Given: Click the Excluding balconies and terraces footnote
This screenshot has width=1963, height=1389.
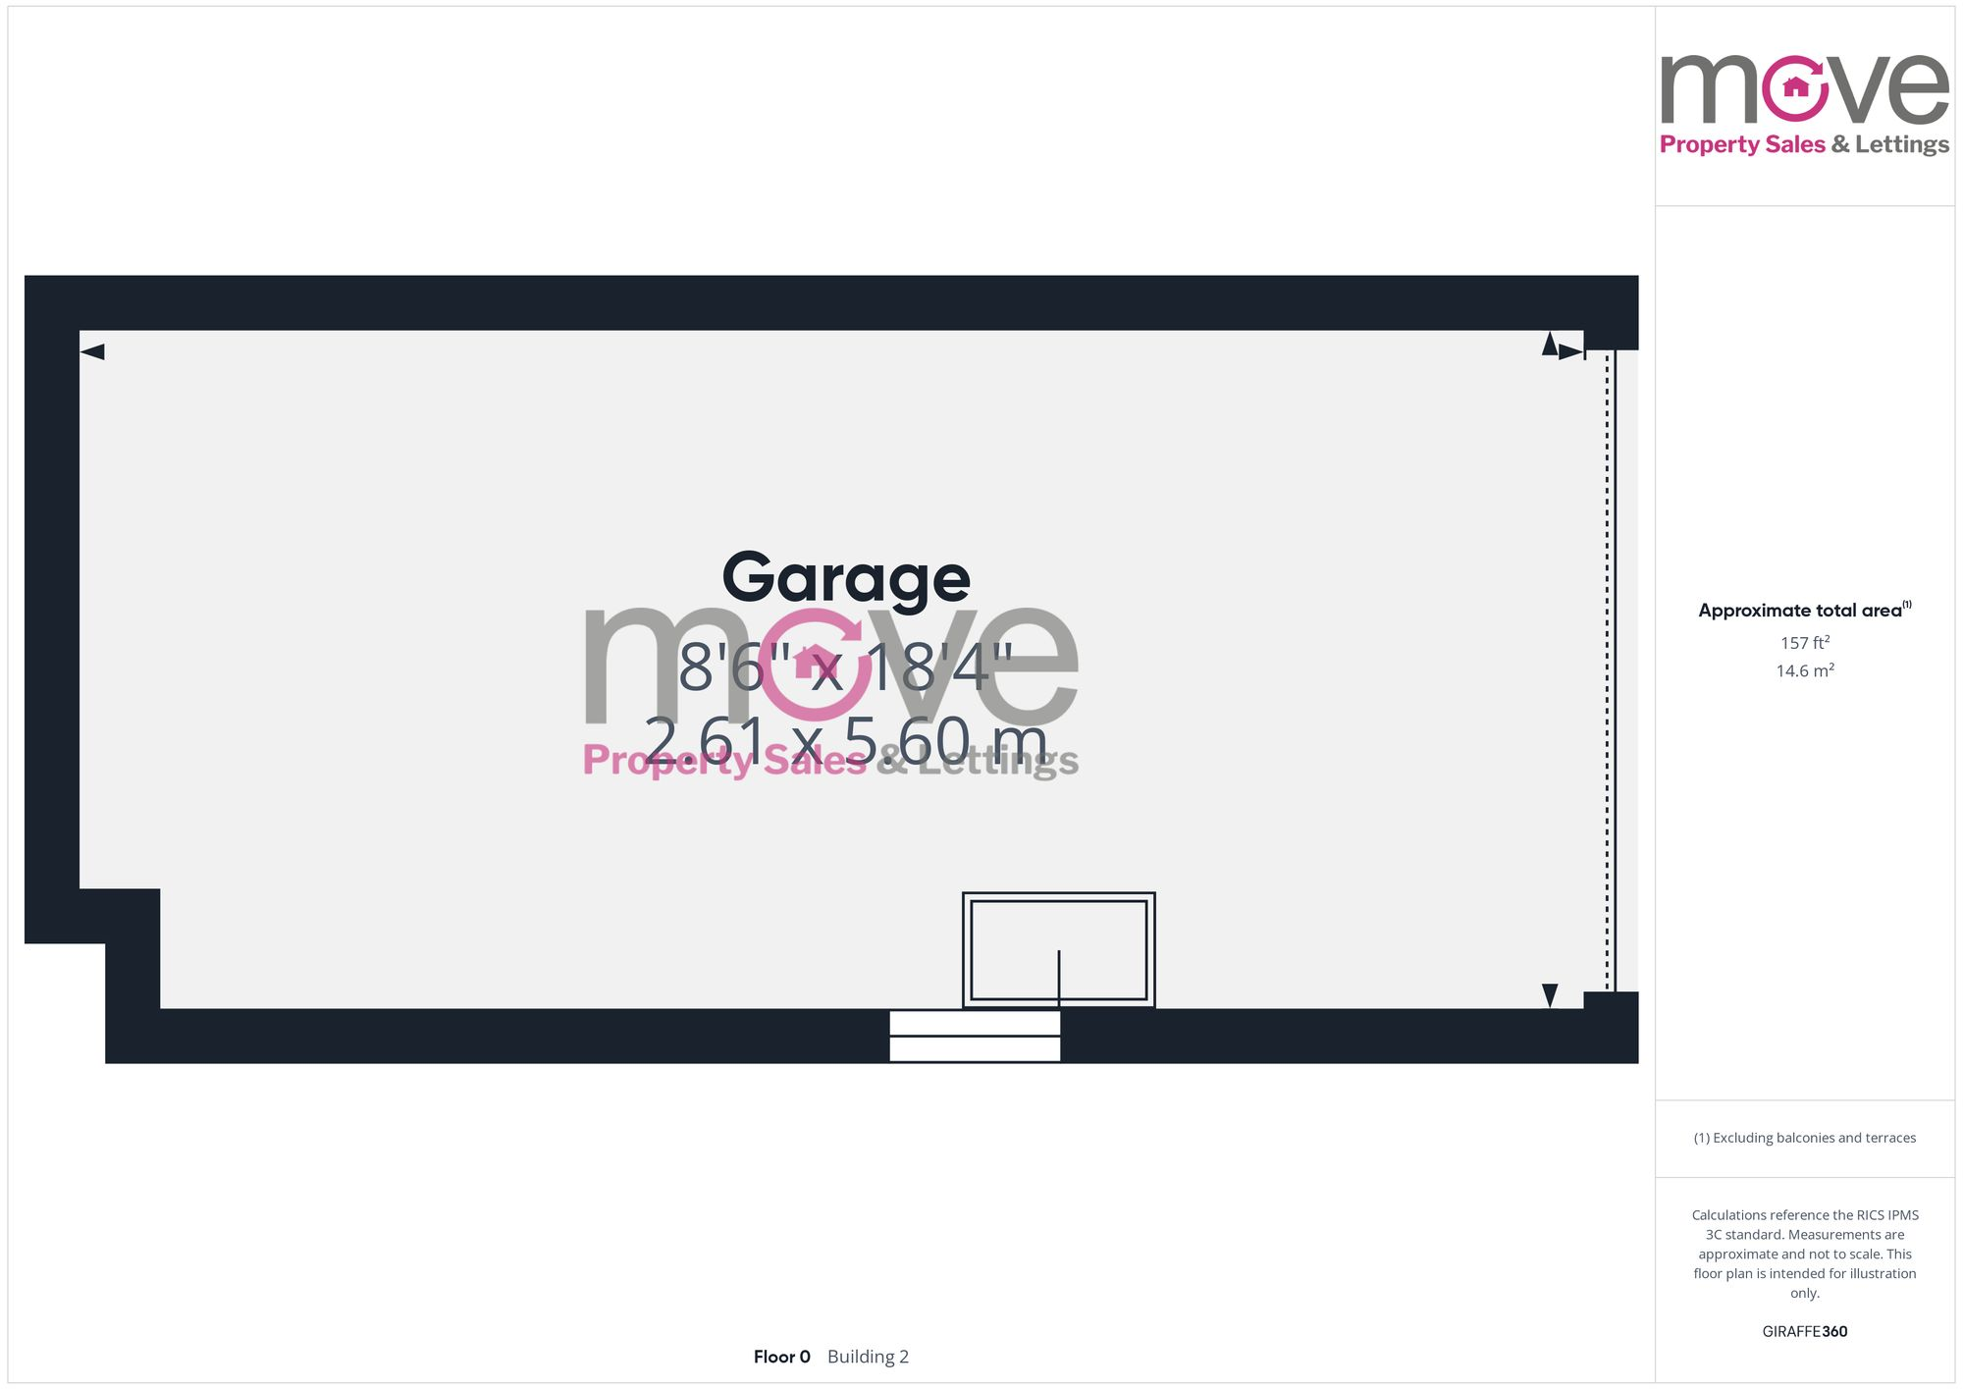Looking at the screenshot, I should click(1804, 1138).
